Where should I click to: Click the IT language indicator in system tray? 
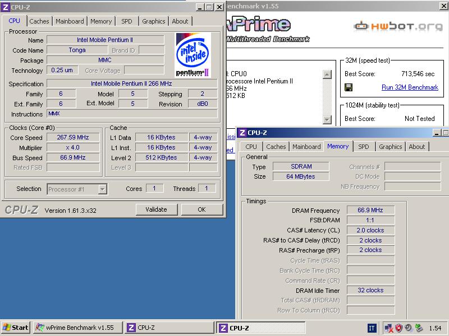[372, 328]
